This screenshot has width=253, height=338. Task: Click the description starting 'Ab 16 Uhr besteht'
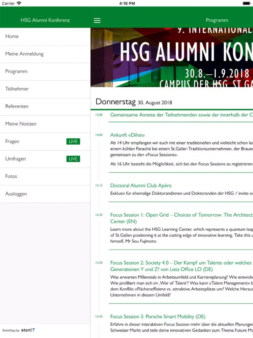click(181, 164)
